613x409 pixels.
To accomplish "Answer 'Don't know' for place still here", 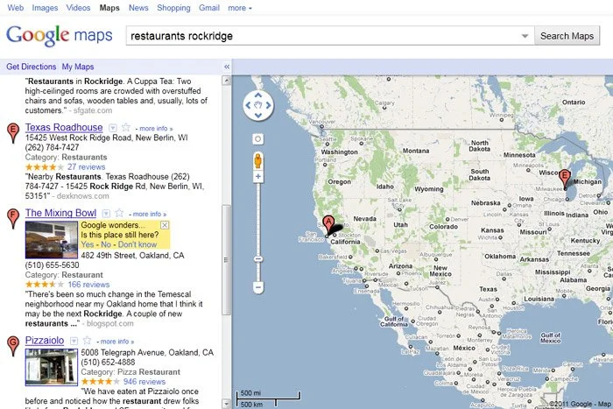I will (x=137, y=244).
